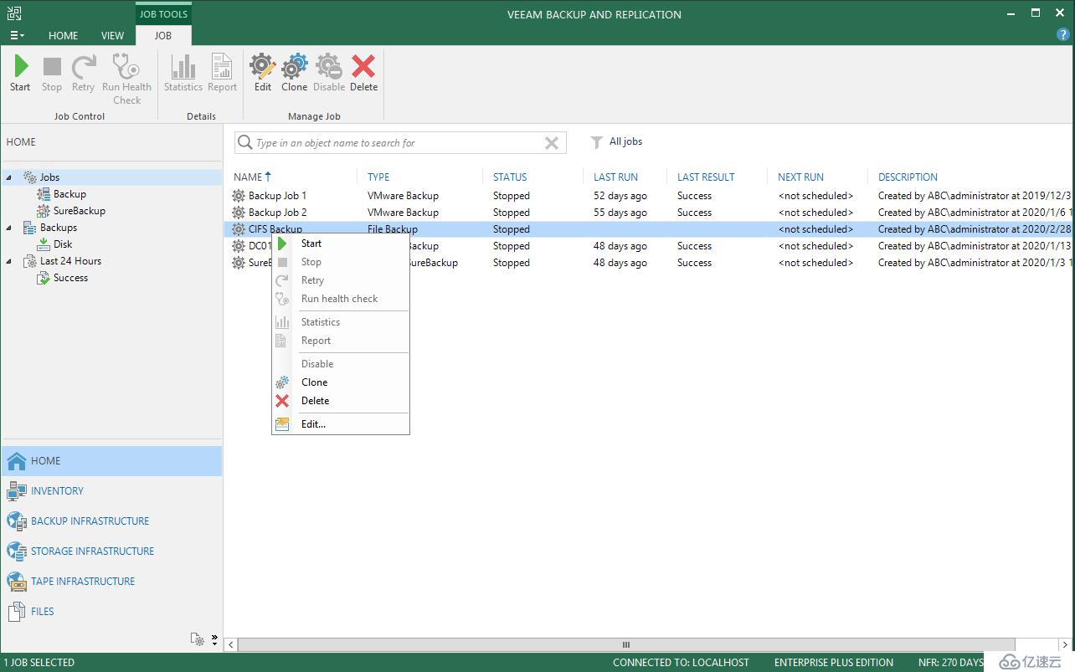Click the Start job ribbon icon

21,67
